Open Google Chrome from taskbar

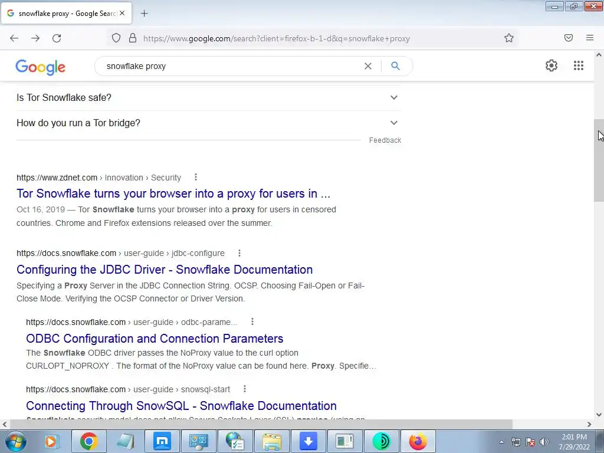pos(88,441)
